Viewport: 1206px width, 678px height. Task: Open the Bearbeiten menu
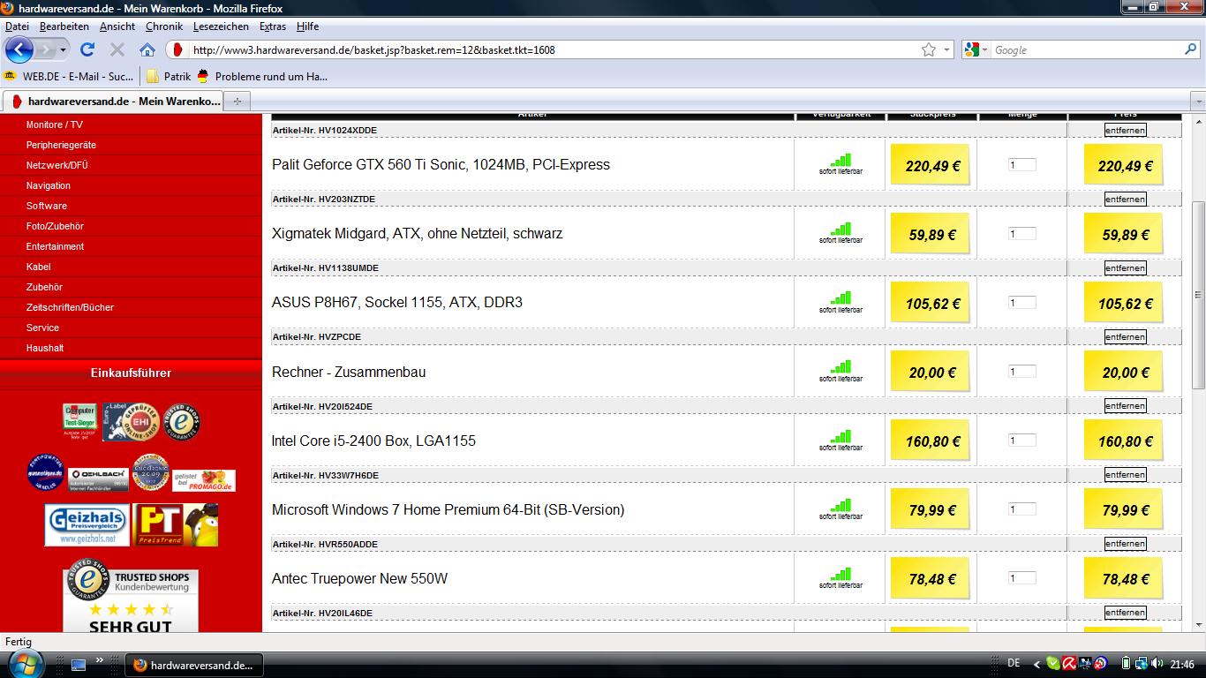click(x=64, y=26)
